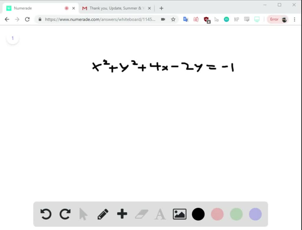Select the pencil drawing tool
The width and height of the screenshot is (302, 230).
103,214
